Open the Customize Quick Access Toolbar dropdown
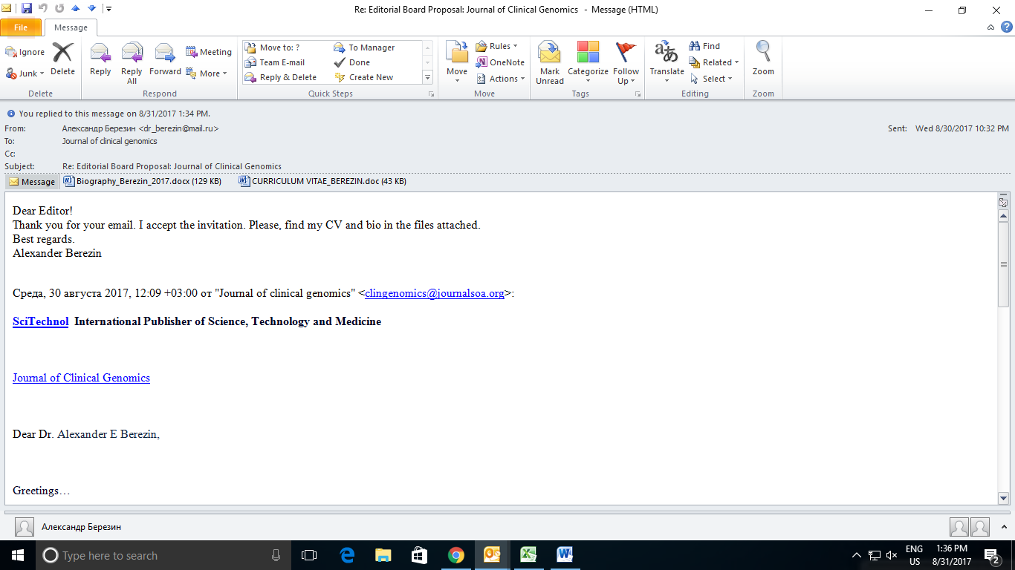1015x570 pixels. [x=109, y=9]
